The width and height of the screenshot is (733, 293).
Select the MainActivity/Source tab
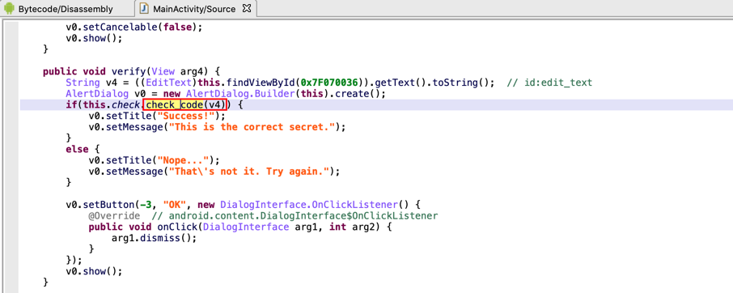pos(195,9)
